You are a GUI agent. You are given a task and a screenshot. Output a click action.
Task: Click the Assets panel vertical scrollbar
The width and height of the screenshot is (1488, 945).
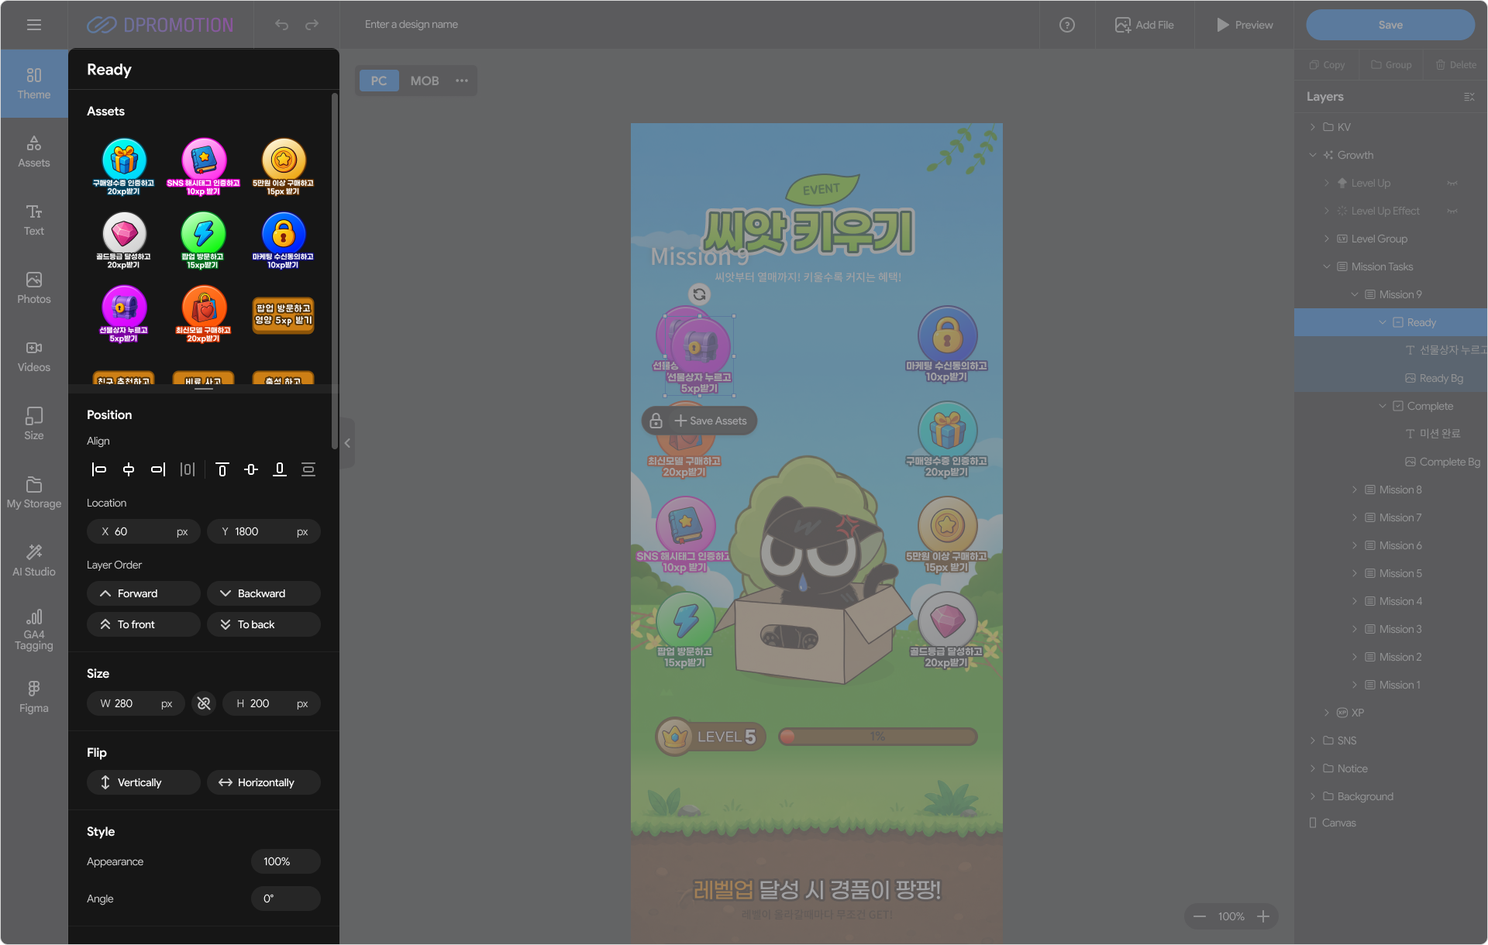coord(335,271)
